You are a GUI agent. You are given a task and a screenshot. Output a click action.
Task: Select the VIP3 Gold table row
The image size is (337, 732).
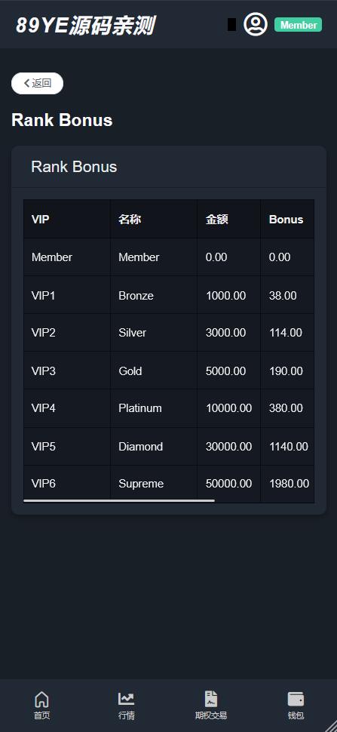pos(169,371)
